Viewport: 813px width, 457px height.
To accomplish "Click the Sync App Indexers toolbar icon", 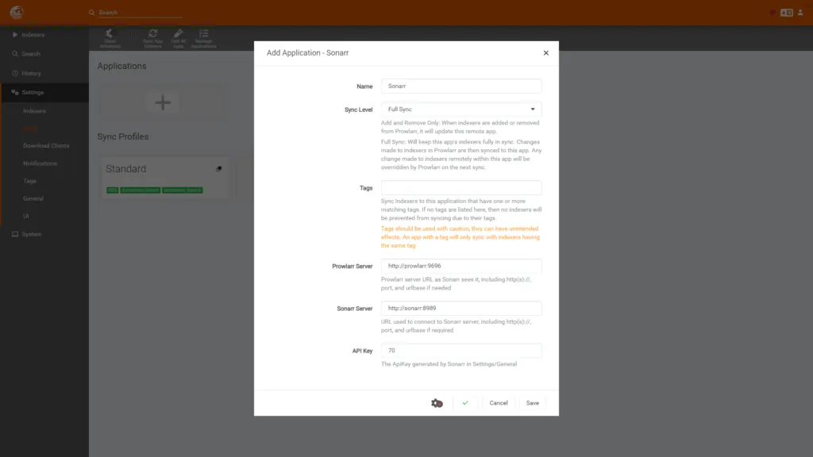I will pos(152,38).
